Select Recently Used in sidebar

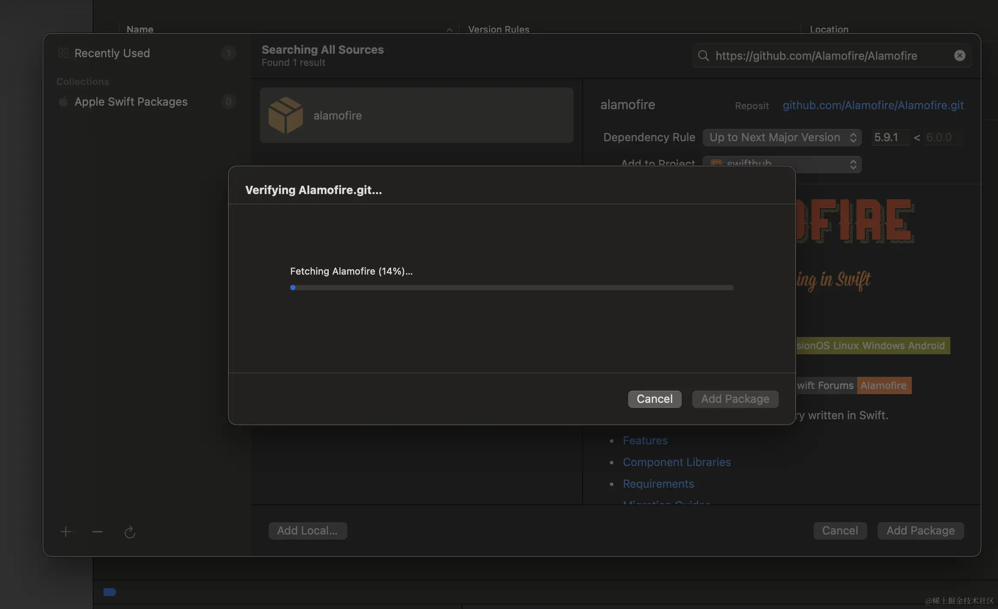click(x=112, y=53)
